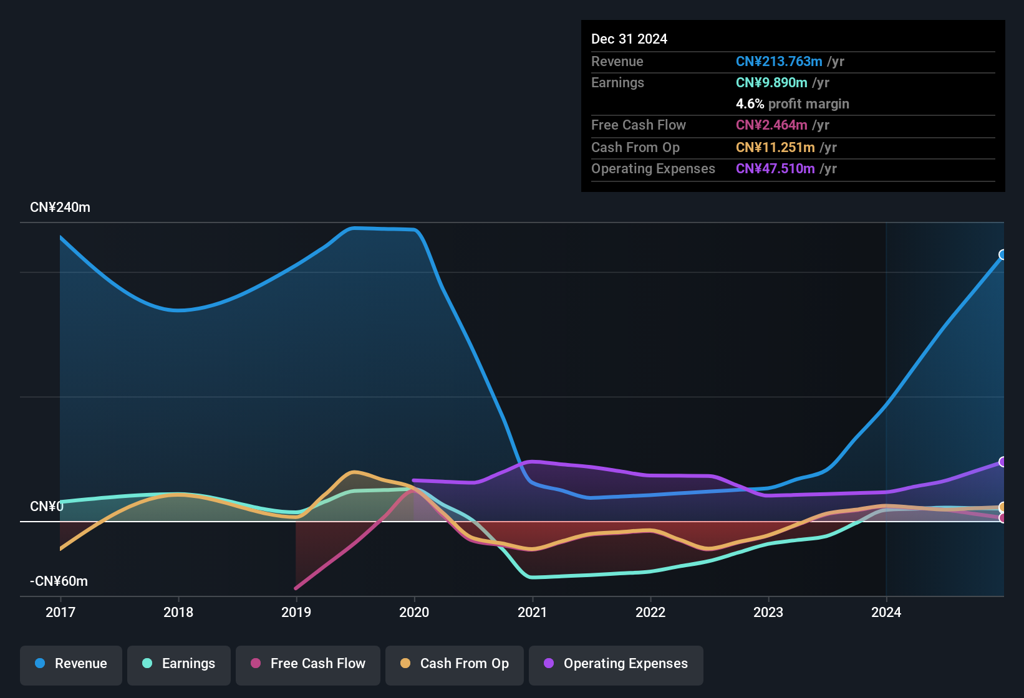The height and width of the screenshot is (698, 1024).
Task: Select the 2017 axis label
Action: click(x=60, y=613)
